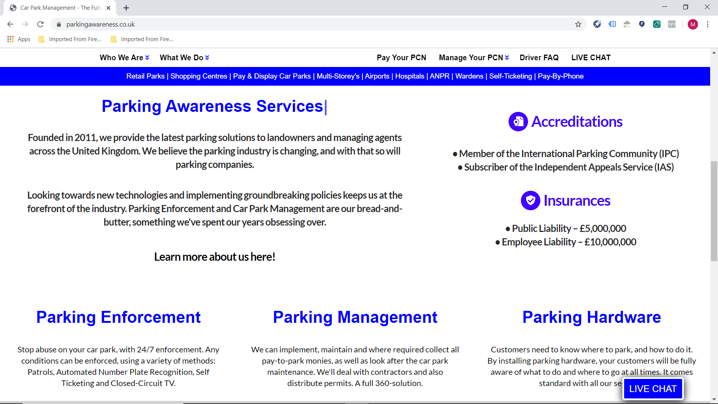The height and width of the screenshot is (404, 718).
Task: Click Public Liability – £5,000,000 text
Action: pos(565,229)
